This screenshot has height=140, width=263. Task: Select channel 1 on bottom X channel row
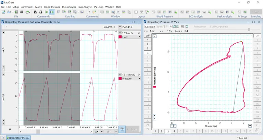tap(155, 131)
